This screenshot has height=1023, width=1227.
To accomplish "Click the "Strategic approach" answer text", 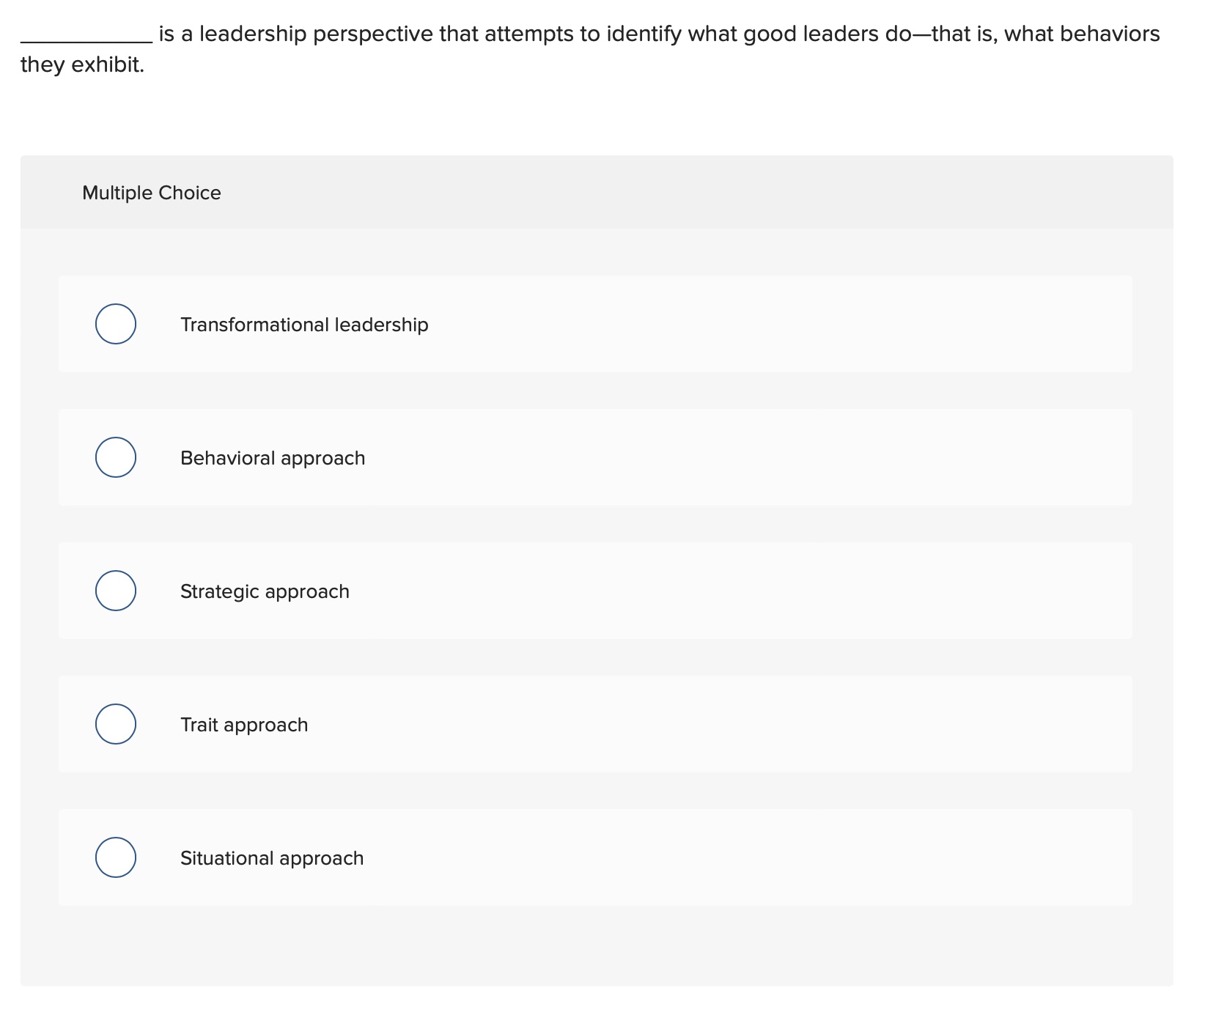I will tap(265, 591).
